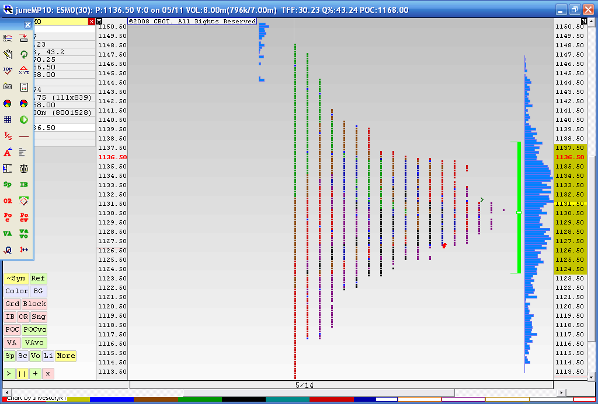Select the red letter A annotation tool
Screen dimensions: 598x404
(8, 152)
